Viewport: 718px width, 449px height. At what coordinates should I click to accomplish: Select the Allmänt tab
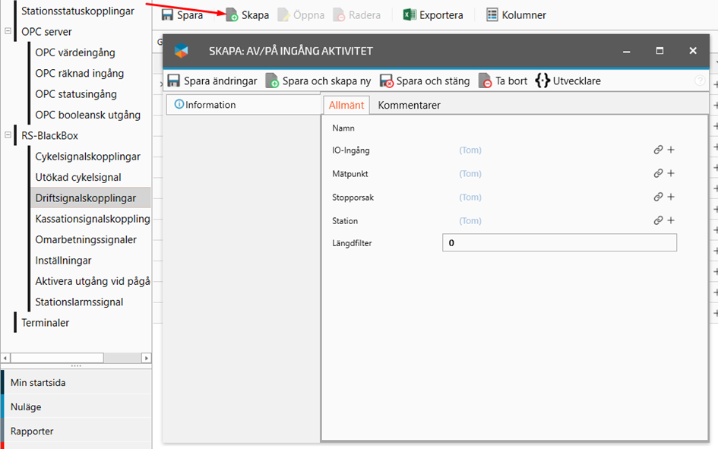tap(346, 105)
